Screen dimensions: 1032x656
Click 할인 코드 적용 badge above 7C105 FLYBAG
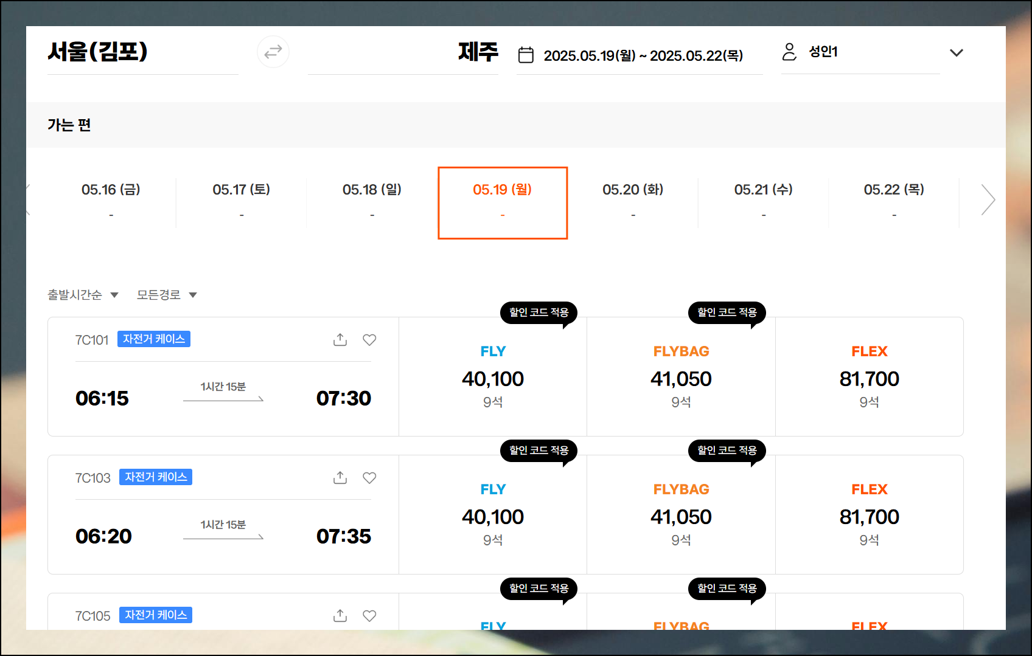click(x=727, y=589)
